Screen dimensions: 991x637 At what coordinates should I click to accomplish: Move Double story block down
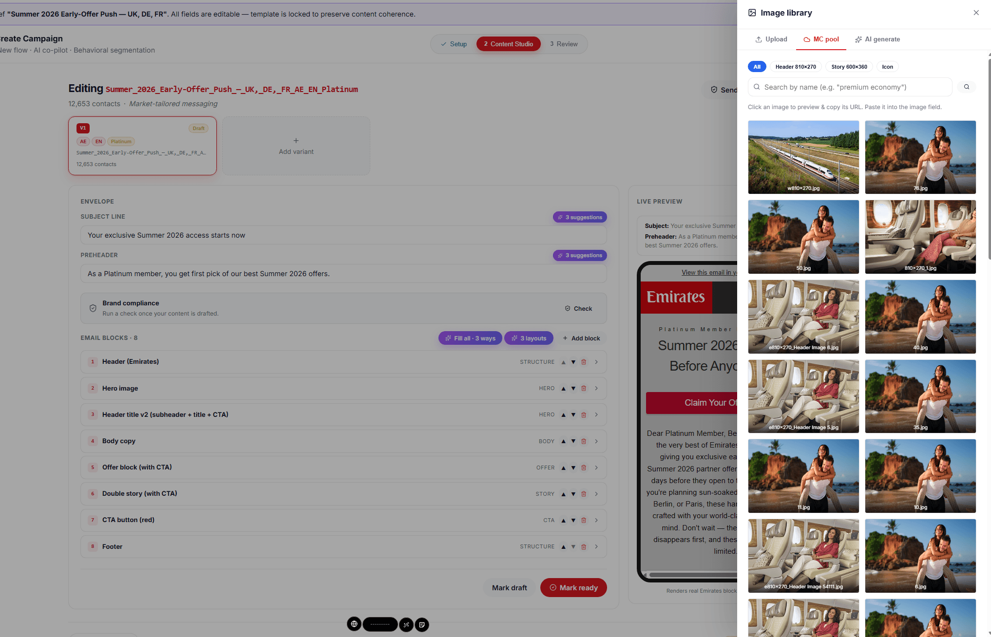pyautogui.click(x=573, y=494)
